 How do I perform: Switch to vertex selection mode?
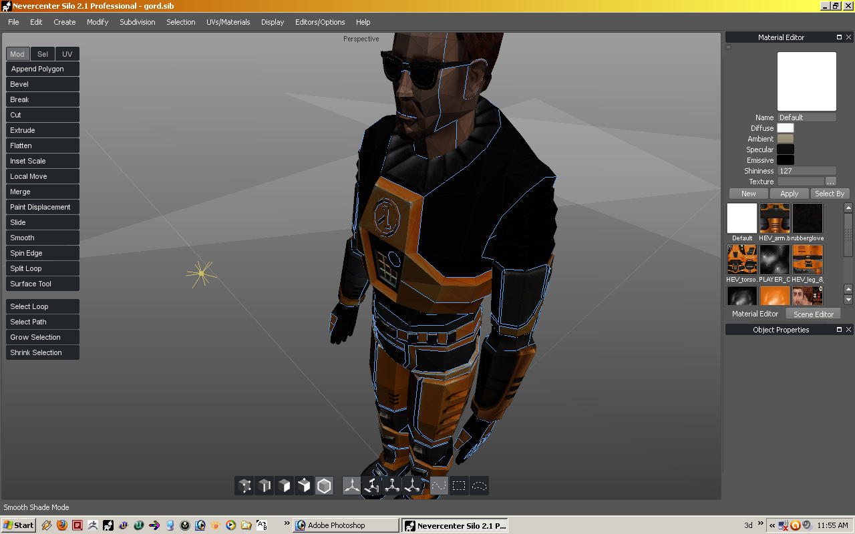pos(244,485)
